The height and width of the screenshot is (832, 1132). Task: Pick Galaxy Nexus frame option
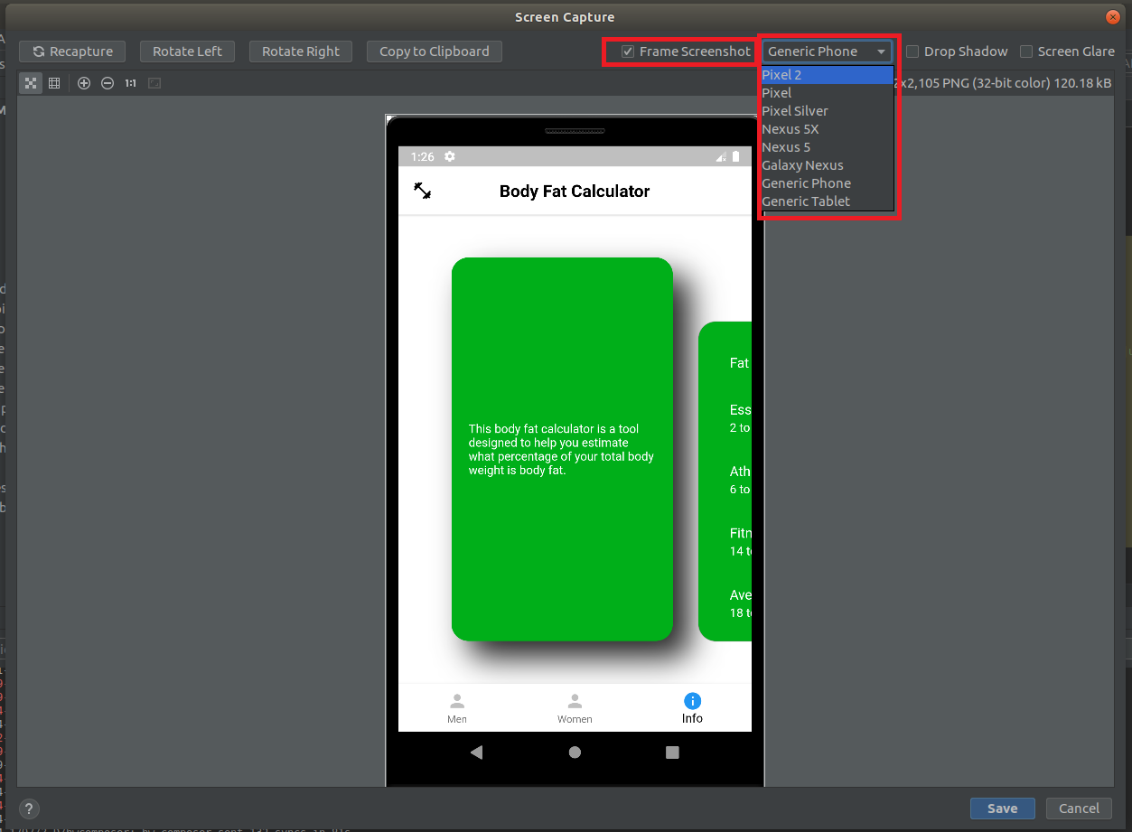(802, 165)
